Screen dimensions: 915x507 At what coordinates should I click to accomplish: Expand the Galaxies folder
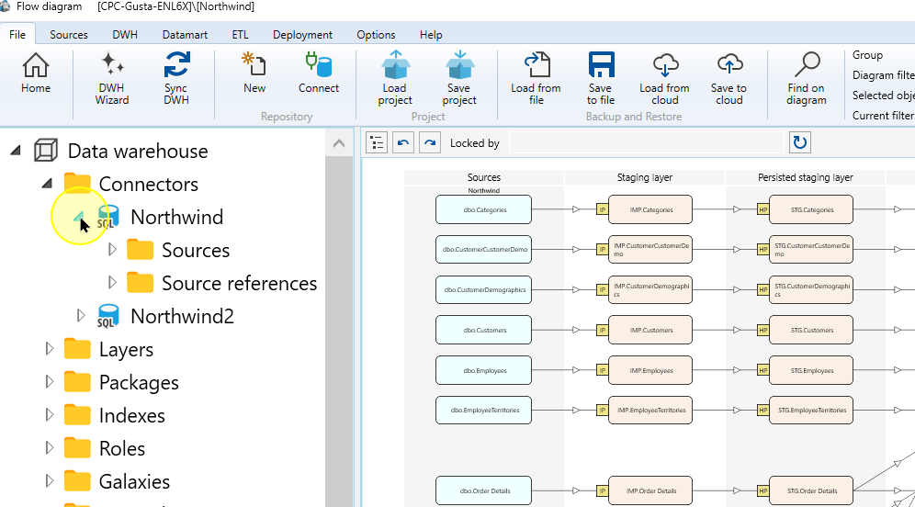point(50,481)
